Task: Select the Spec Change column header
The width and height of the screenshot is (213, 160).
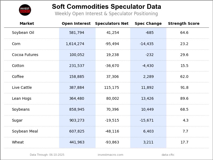Action: (148, 23)
